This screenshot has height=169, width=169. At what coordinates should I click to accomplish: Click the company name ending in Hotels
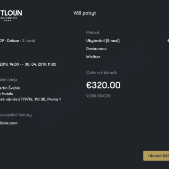pos(7,94)
